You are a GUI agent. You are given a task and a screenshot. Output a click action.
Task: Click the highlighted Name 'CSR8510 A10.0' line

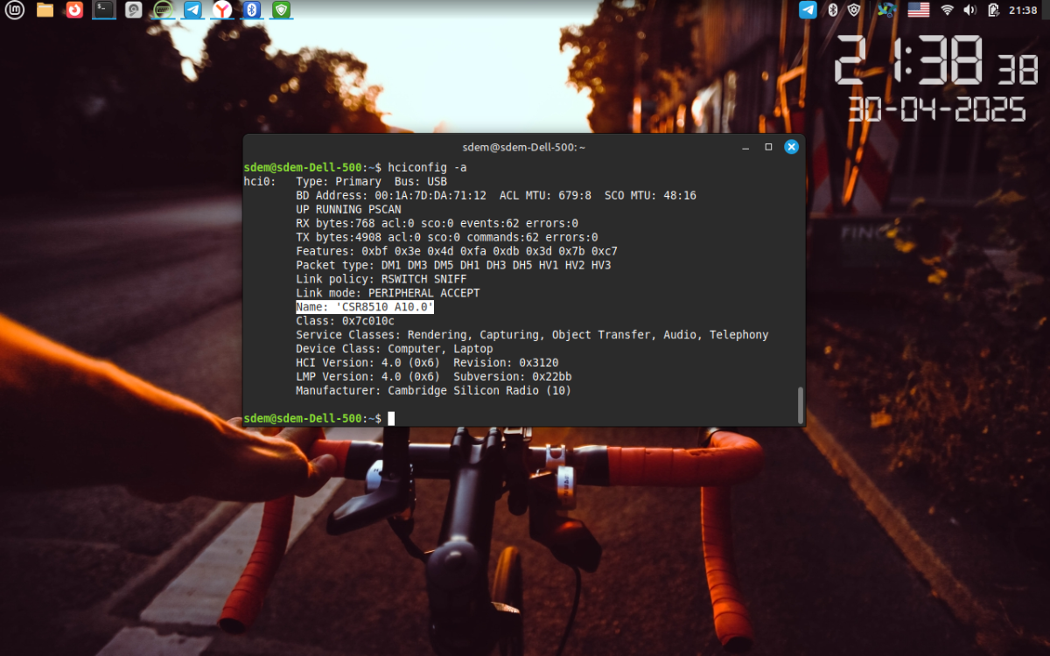pyautogui.click(x=365, y=307)
